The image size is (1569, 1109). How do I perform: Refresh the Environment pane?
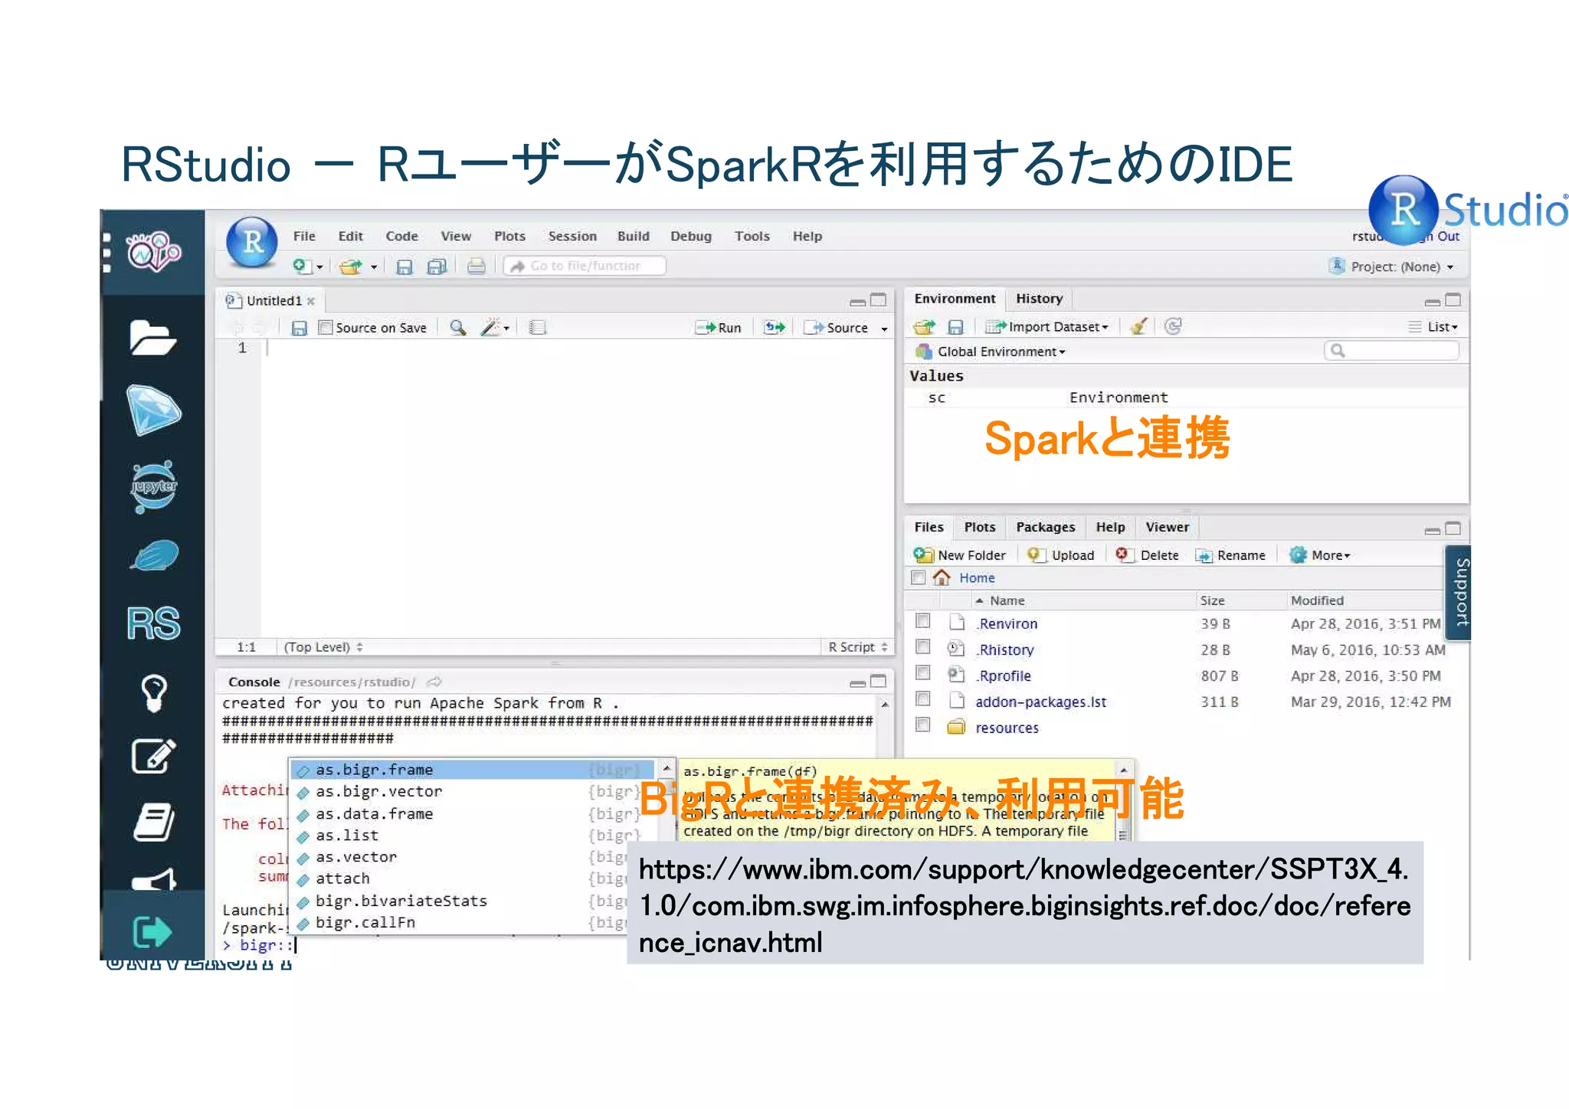click(1173, 326)
